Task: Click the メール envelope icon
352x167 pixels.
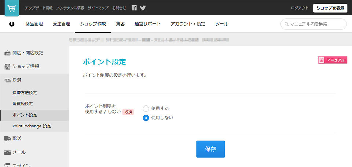Action: tap(7, 152)
